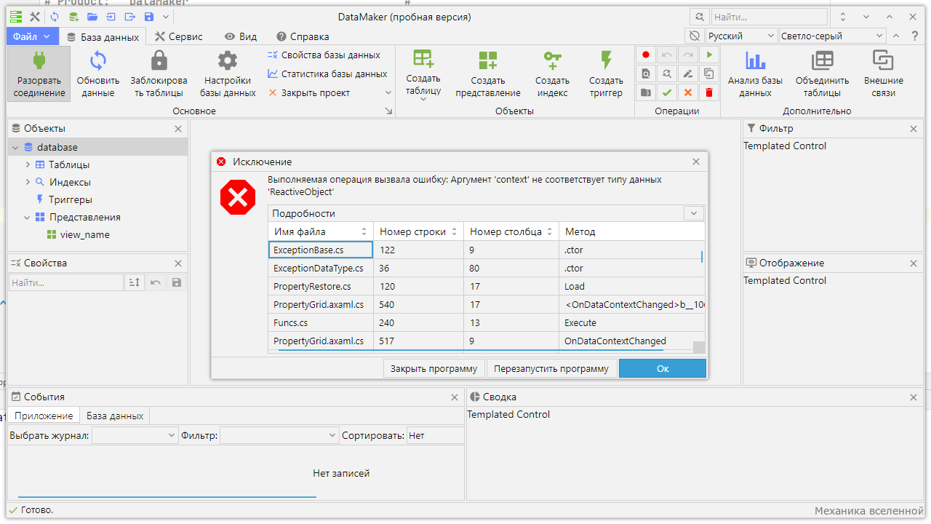This screenshot has height=524, width=931.
Task: Select ExceptionBase.cs cell
Action: tap(320, 250)
